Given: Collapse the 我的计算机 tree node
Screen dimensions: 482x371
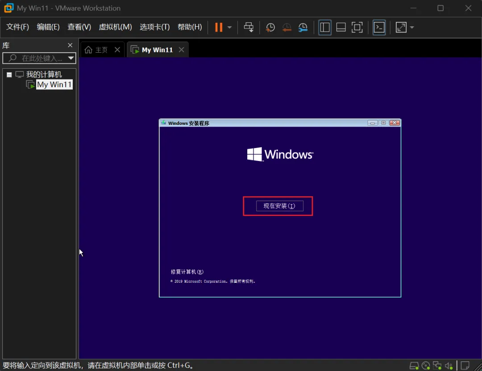Looking at the screenshot, I should (x=9, y=74).
